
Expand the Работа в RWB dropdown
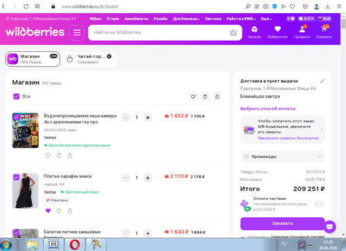point(241,19)
